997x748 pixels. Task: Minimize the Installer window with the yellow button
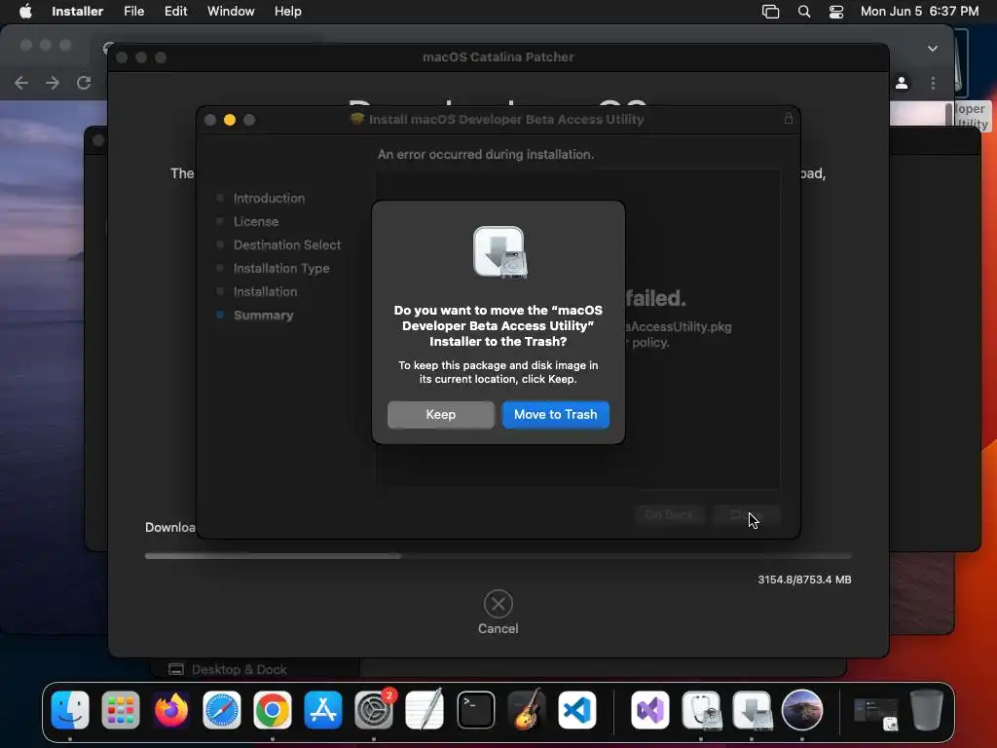coord(230,120)
